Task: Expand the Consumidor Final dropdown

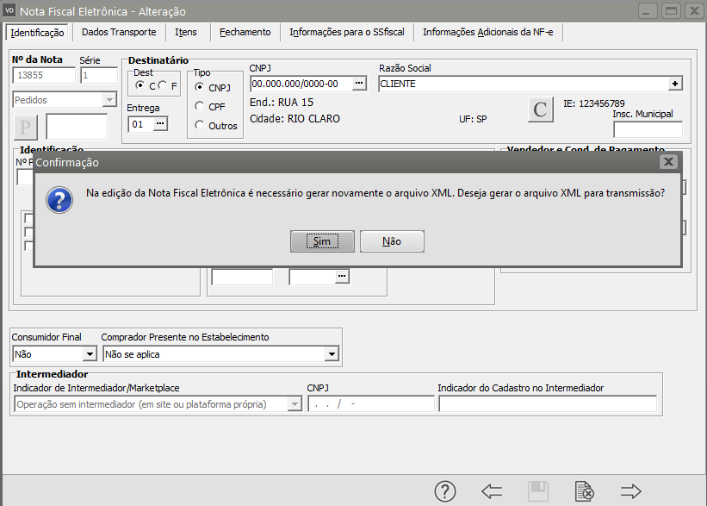Action: [89, 353]
